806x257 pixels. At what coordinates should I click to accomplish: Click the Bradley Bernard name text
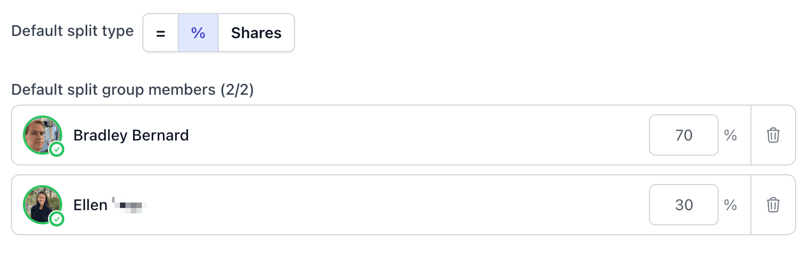[x=131, y=135]
